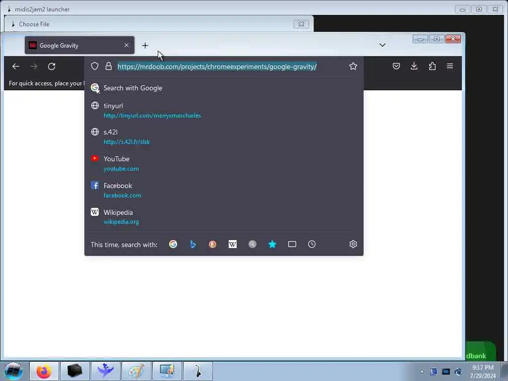Search this time with Google icon
The image size is (508, 381).
[173, 244]
